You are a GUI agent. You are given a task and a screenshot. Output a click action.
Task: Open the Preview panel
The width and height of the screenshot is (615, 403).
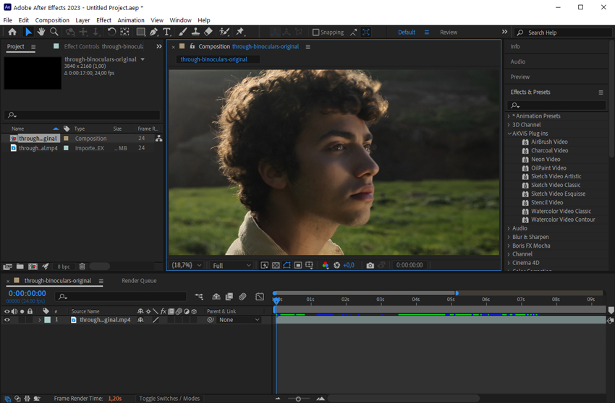click(519, 77)
